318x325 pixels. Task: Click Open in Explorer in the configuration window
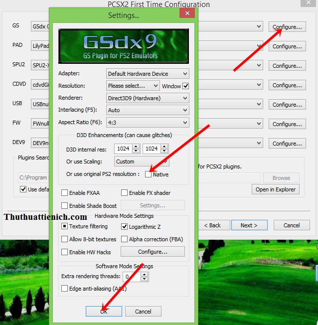pos(276,189)
